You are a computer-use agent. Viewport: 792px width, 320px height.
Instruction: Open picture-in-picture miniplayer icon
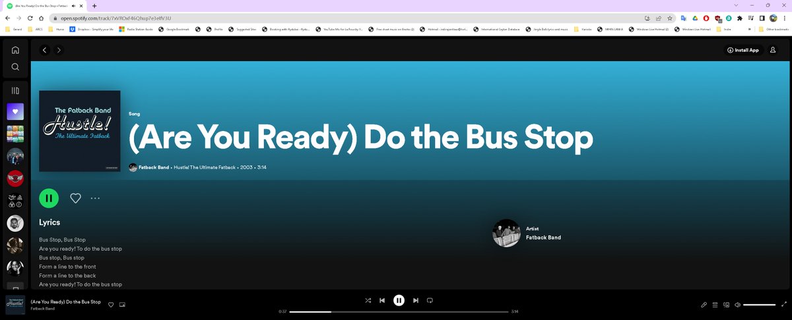(122, 305)
